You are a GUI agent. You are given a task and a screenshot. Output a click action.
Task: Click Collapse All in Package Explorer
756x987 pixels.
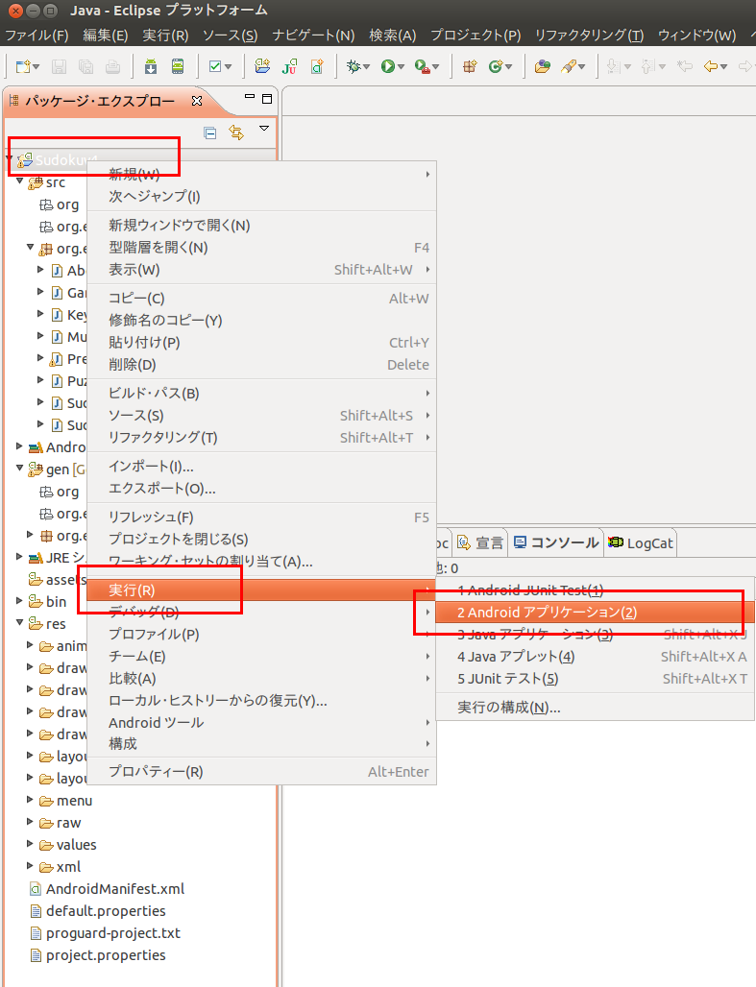[x=209, y=132]
